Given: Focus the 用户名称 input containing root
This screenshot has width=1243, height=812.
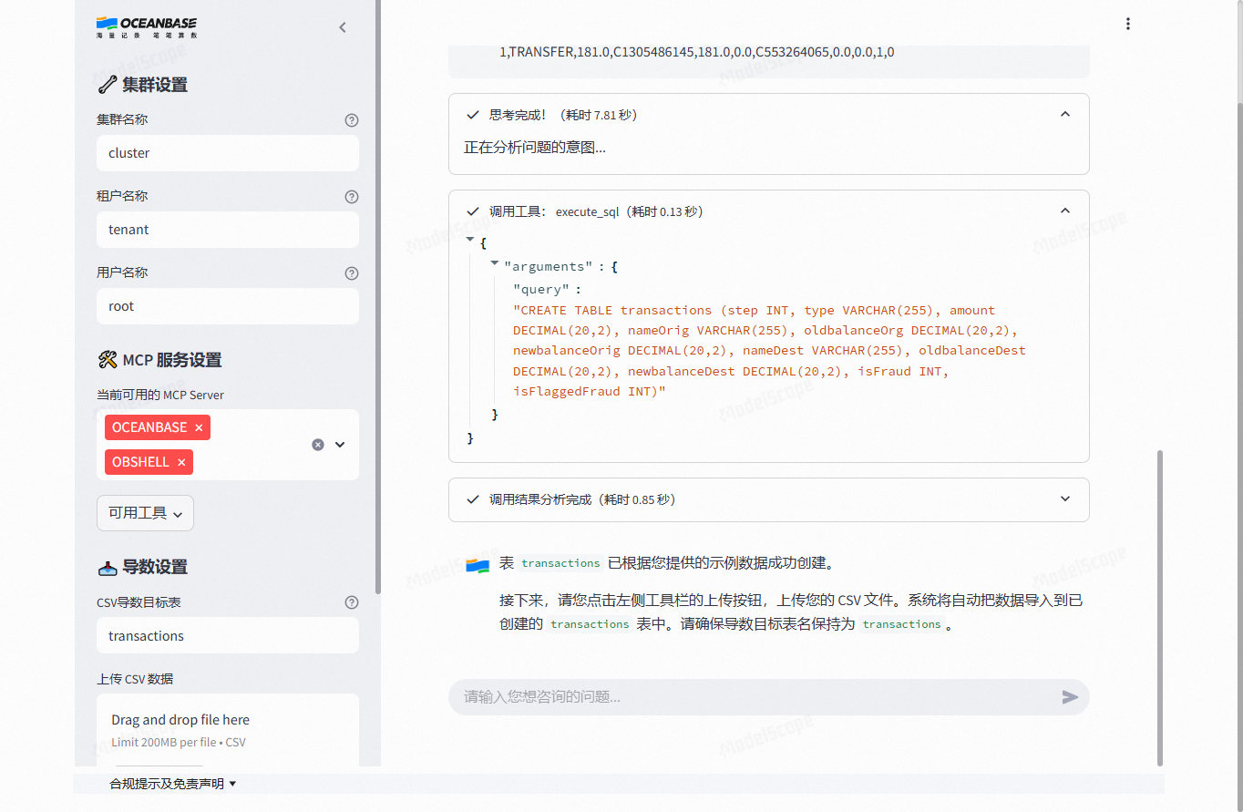Looking at the screenshot, I should [228, 306].
